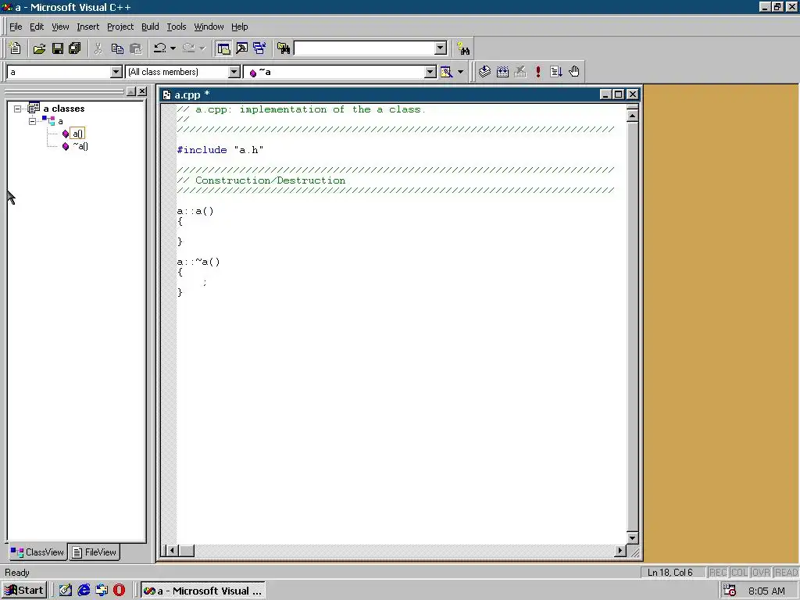Viewport: 800px width, 600px height.
Task: Toggle the Workspace pane icon
Action: [223, 48]
